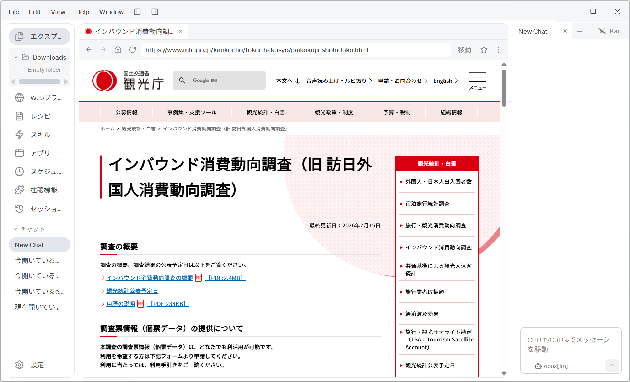Collapse the Downloads folder tree
Viewport: 630px width, 382px height.
click(16, 57)
